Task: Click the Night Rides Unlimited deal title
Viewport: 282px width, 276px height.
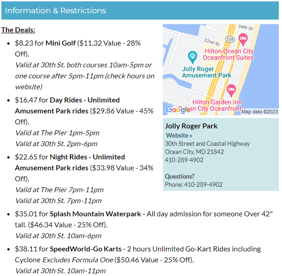Action: click(70, 164)
